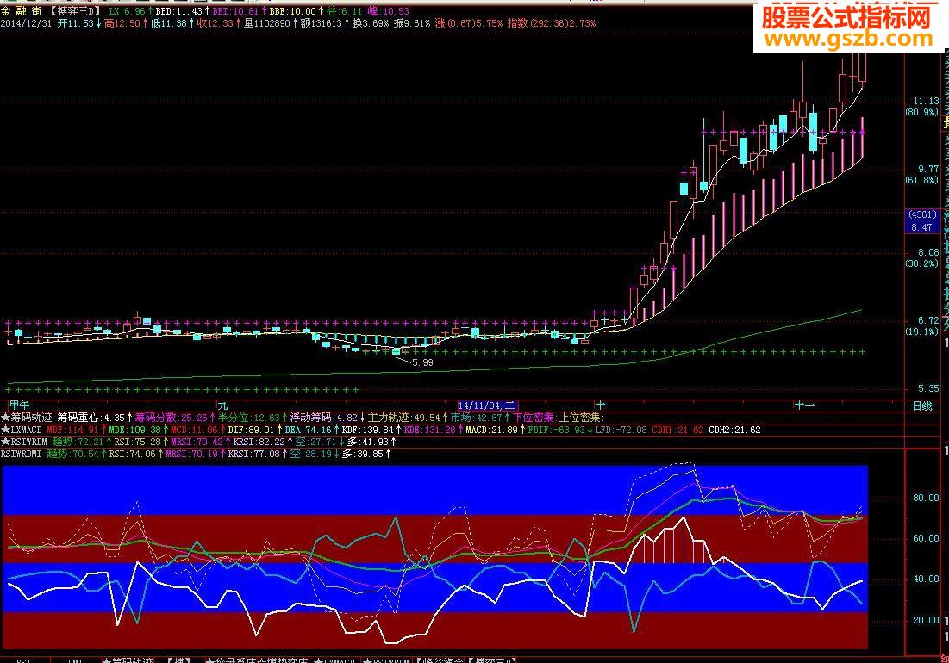This screenshot has height=663, width=949.
Task: Click the 低11.38 low price
Action: 169,23
